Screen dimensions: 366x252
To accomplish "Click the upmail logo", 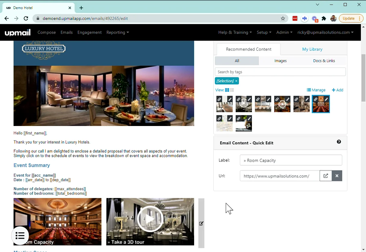I will pyautogui.click(x=18, y=32).
